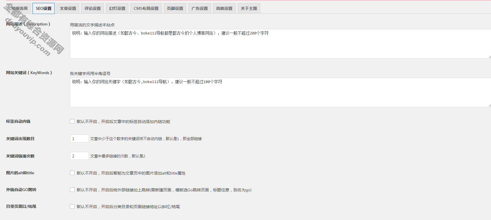
Task: Focus the 关键词链接次数 number field
Action: pyautogui.click(x=79, y=156)
